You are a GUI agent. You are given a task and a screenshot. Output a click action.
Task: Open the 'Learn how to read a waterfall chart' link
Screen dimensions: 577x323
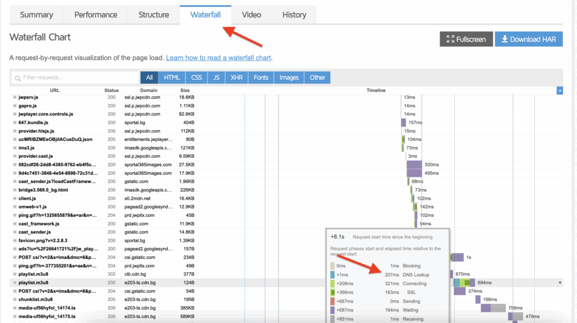click(x=219, y=58)
